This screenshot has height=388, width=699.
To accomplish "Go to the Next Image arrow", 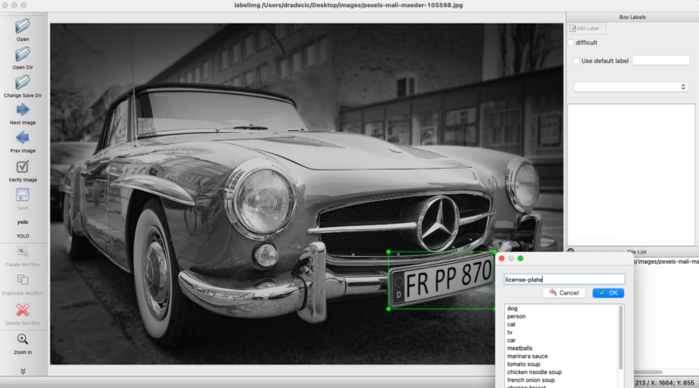I will point(23,109).
